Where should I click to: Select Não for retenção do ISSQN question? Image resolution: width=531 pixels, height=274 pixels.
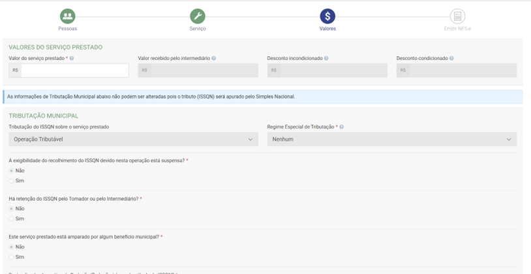click(x=11, y=209)
